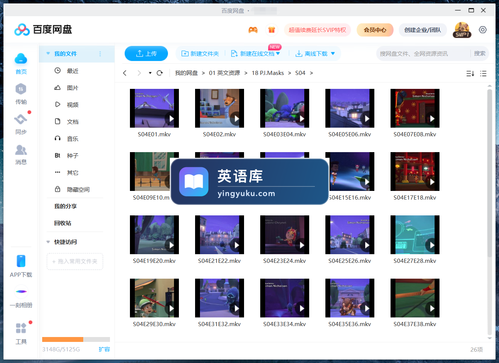Click the vertical scrollbar of file list
This screenshot has width=499, height=363.
click(490, 173)
